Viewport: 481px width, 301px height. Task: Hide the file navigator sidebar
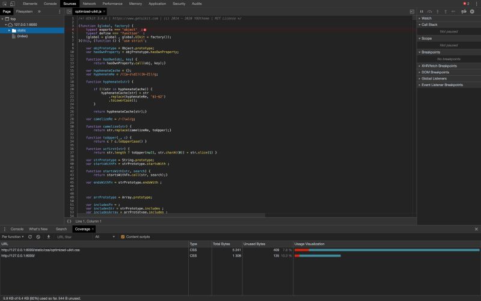[69, 11]
